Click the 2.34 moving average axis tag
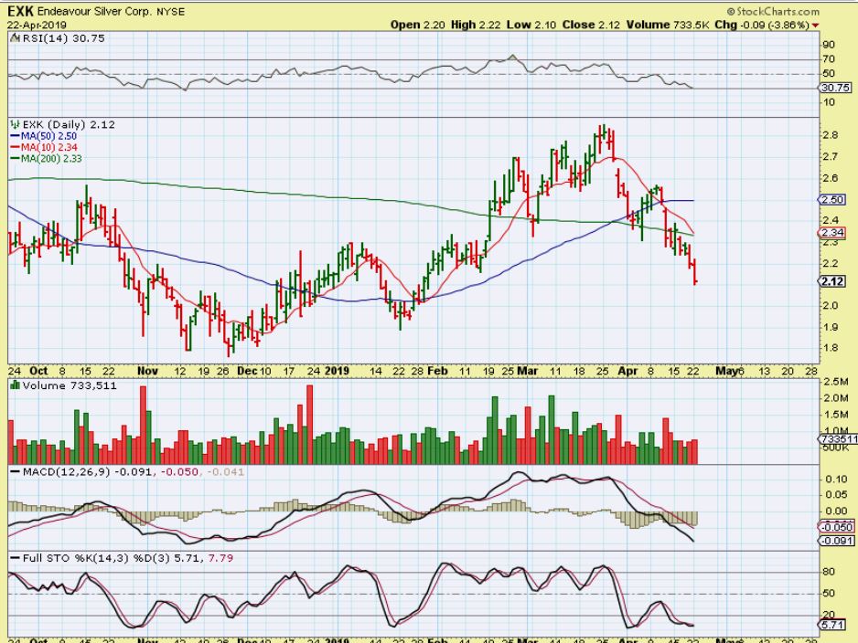The height and width of the screenshot is (643, 858). coord(833,233)
